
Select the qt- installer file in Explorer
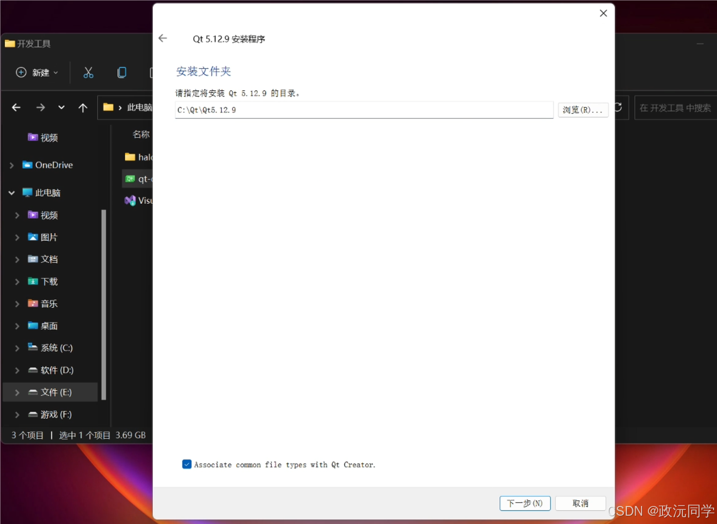click(x=138, y=179)
